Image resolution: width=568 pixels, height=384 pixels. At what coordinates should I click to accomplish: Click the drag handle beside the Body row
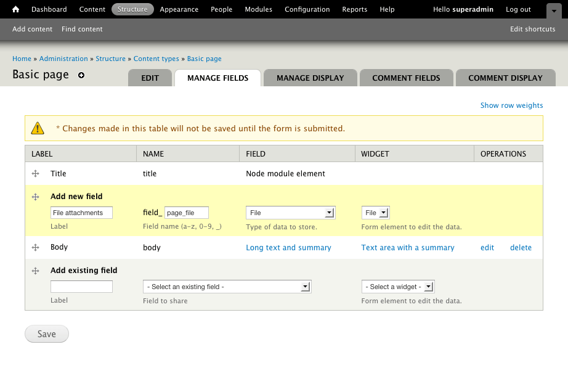click(x=35, y=247)
